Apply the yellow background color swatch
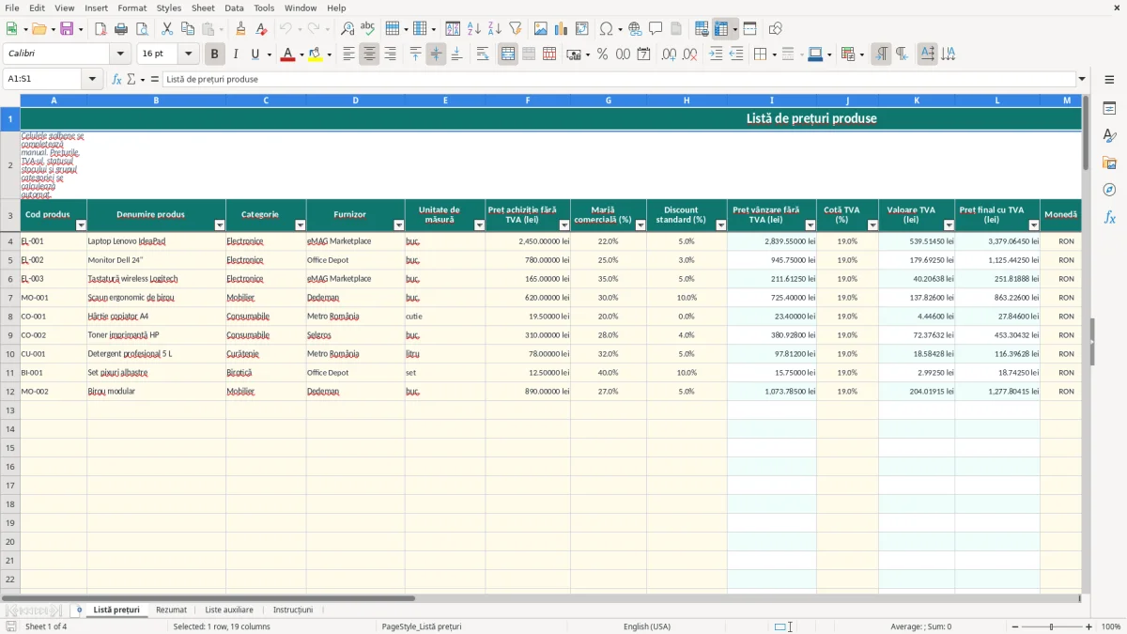This screenshot has height=634, width=1127. pyautogui.click(x=316, y=54)
